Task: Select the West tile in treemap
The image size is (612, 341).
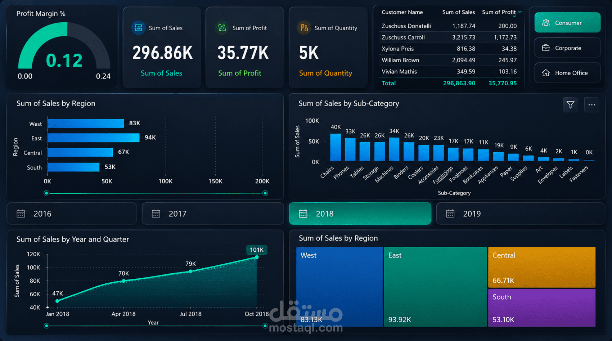Action: click(x=339, y=287)
